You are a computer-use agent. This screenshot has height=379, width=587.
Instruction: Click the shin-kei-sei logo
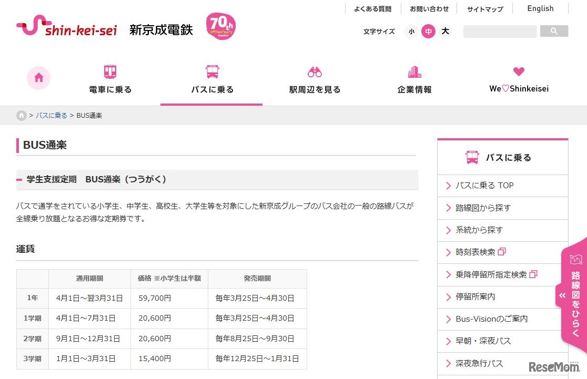[x=67, y=26]
